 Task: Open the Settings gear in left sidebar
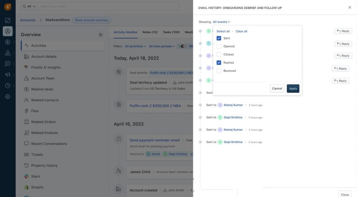[x=7, y=96]
